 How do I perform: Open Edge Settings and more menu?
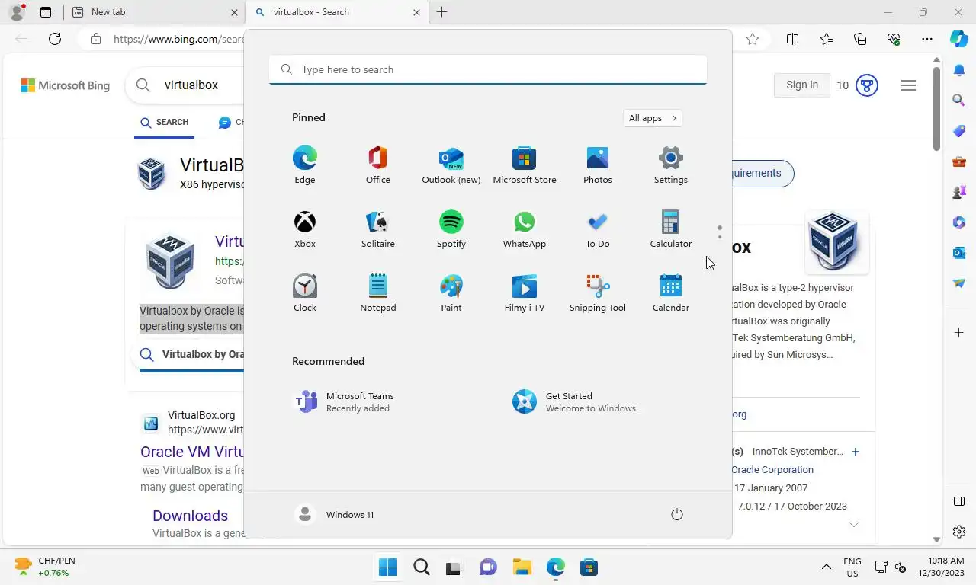(x=927, y=39)
